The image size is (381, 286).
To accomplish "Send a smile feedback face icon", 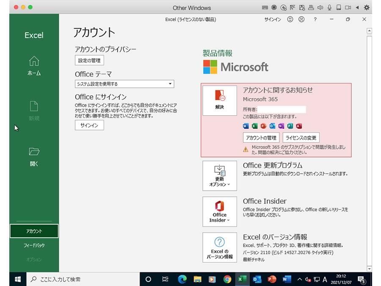I will [x=290, y=19].
